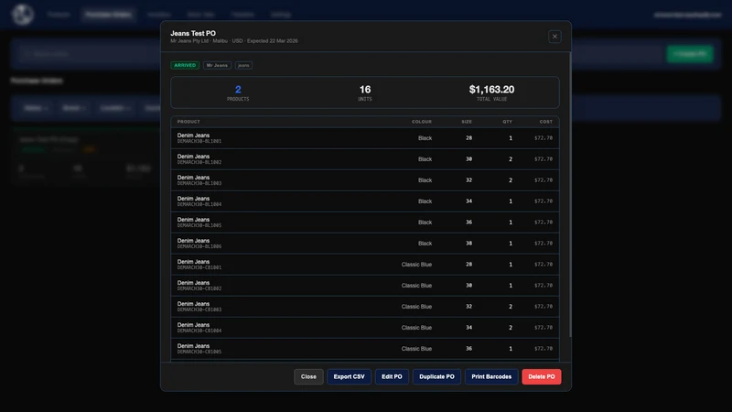Select row with SKU DEMARCH30-CB1003

point(365,307)
